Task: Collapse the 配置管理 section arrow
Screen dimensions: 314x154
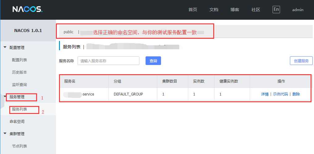Action: [5, 47]
